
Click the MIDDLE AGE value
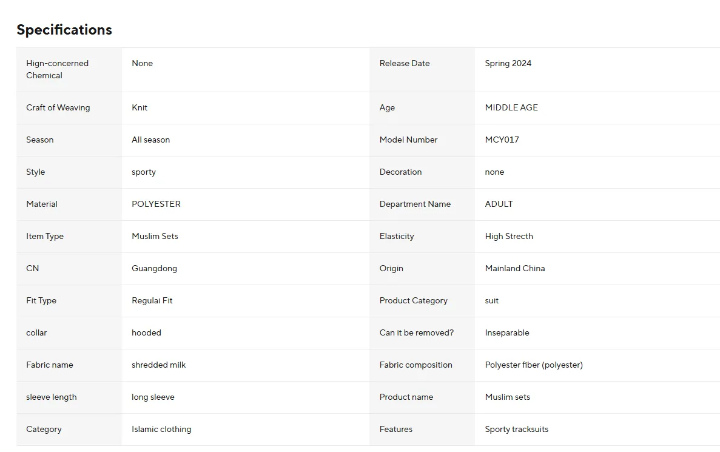(511, 107)
